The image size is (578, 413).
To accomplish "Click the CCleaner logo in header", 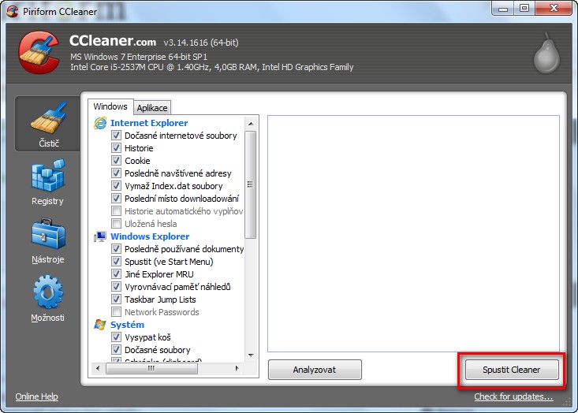I will tap(39, 52).
